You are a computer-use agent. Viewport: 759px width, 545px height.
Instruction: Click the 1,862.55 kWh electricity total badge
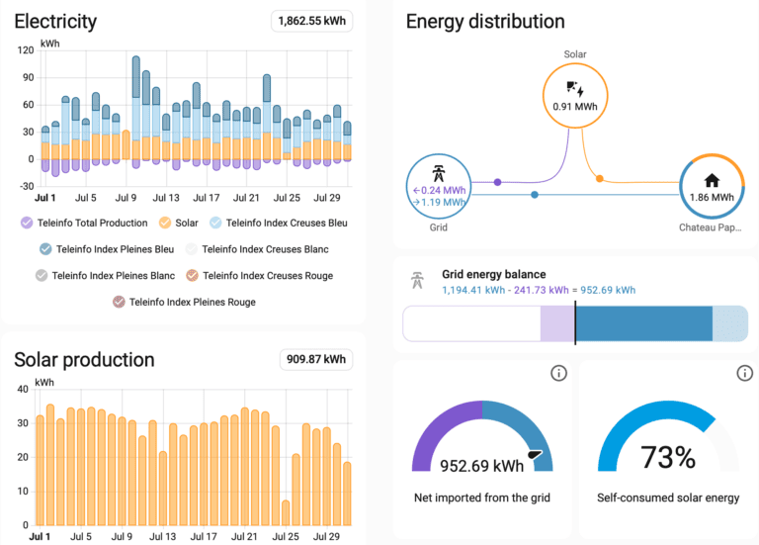[311, 21]
